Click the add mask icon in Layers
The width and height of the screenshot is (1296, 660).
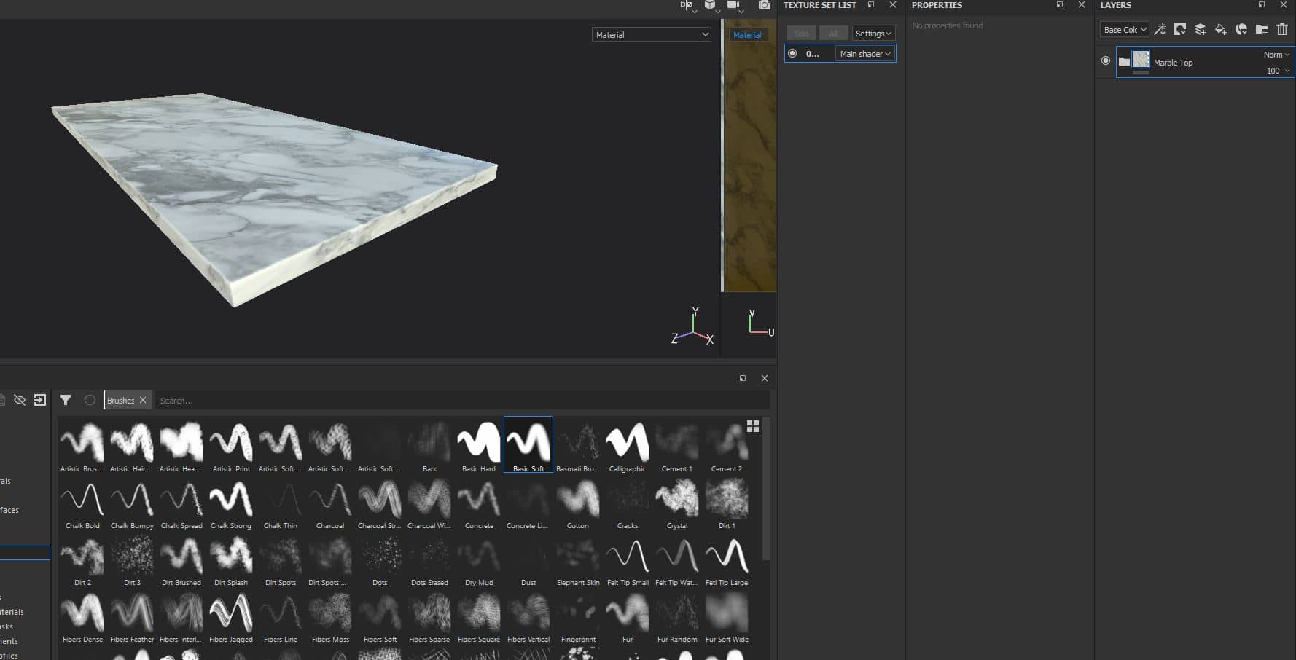click(1180, 29)
